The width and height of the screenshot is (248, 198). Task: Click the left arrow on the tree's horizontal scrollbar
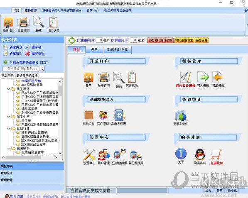pos(3,157)
